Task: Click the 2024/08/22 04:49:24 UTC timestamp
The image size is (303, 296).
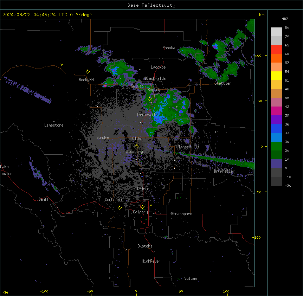Action: pyautogui.click(x=35, y=15)
